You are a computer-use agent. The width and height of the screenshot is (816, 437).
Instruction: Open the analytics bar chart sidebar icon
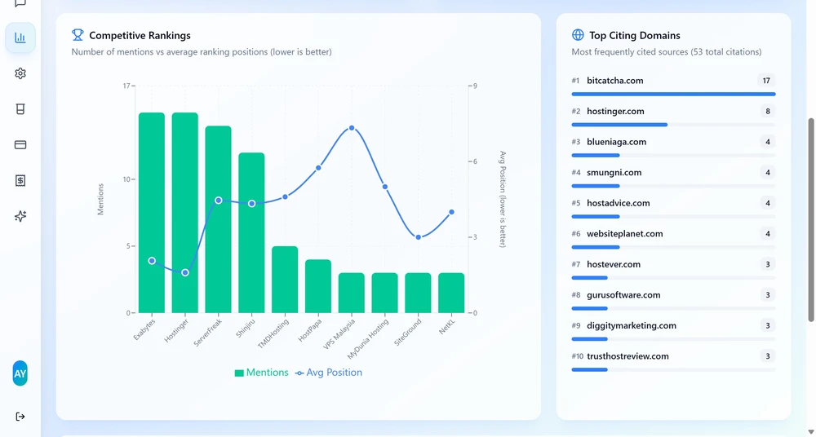(x=20, y=38)
